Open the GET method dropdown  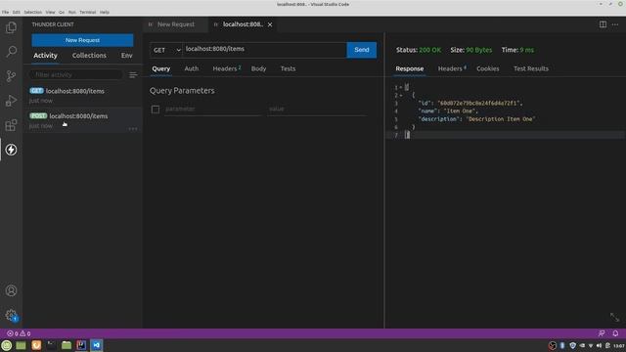166,50
